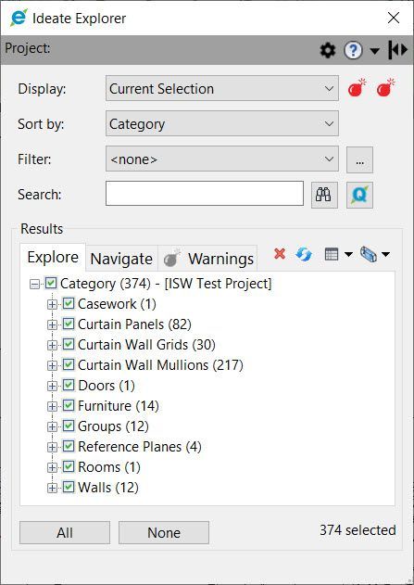
Task: Click the second red bomb warning icon
Action: click(385, 88)
